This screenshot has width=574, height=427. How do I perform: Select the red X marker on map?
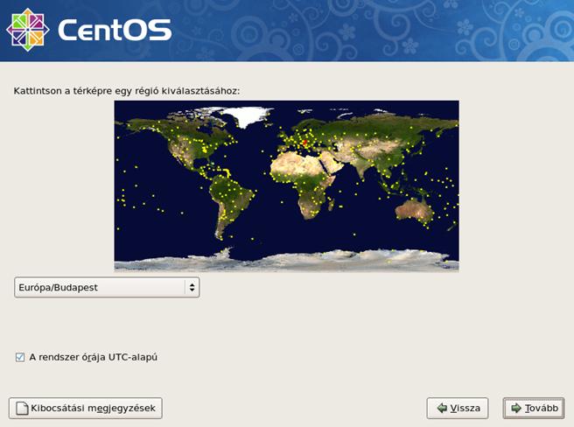point(304,143)
